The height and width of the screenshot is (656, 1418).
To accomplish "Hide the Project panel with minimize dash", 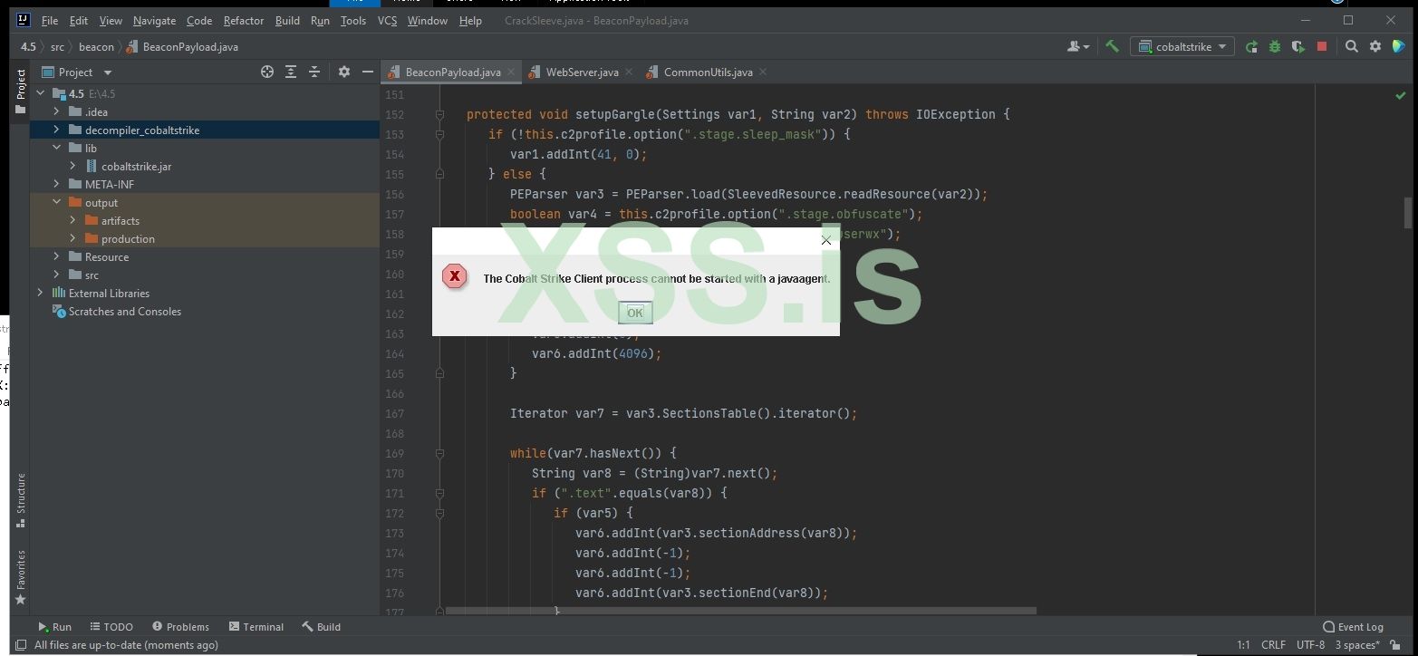I will 368,72.
